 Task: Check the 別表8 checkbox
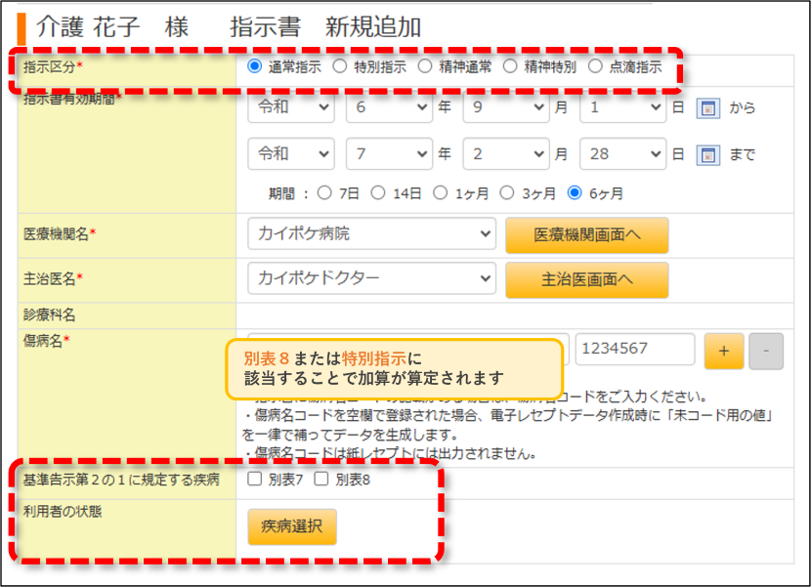point(321,479)
